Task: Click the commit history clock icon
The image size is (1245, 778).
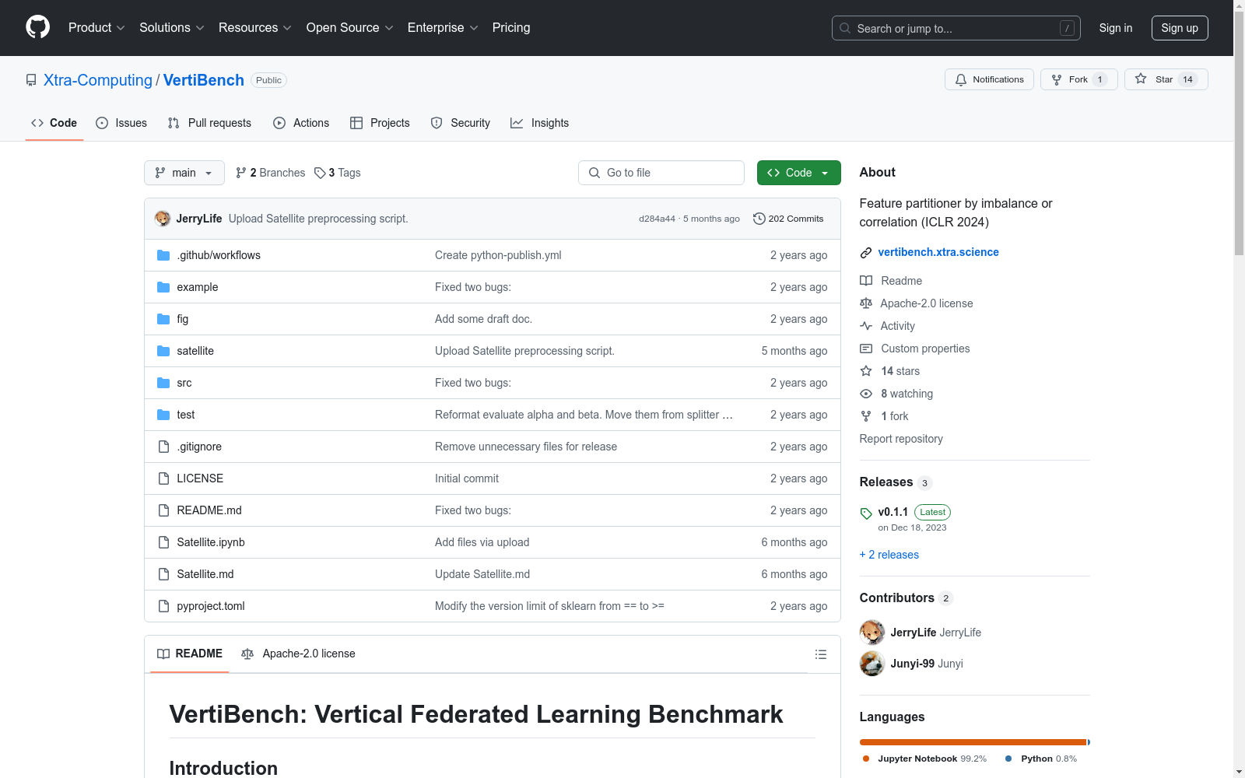Action: [759, 219]
